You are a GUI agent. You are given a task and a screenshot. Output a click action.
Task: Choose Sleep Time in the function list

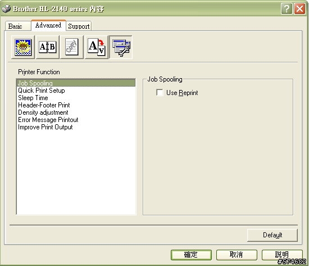[76, 98]
